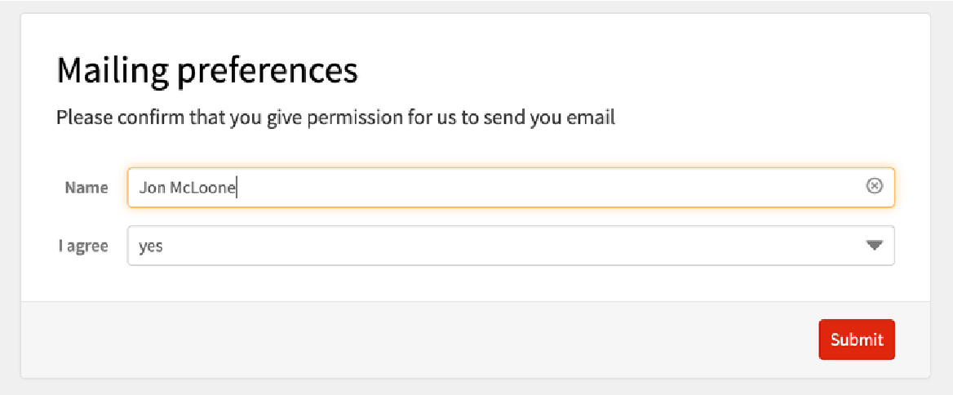Click the downward triangle arrow icon
The width and height of the screenshot is (953, 395).
[875, 246]
